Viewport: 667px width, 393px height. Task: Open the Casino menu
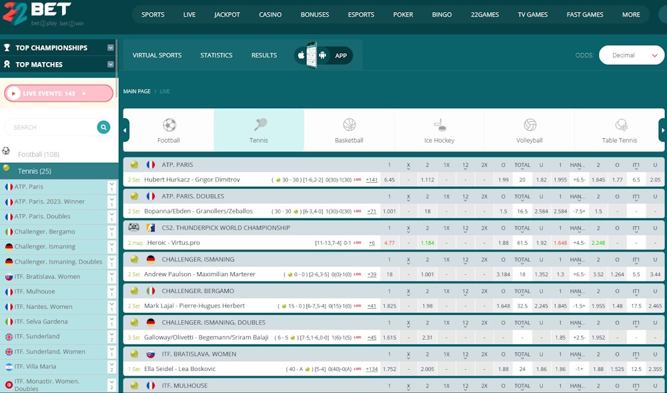pyautogui.click(x=270, y=15)
